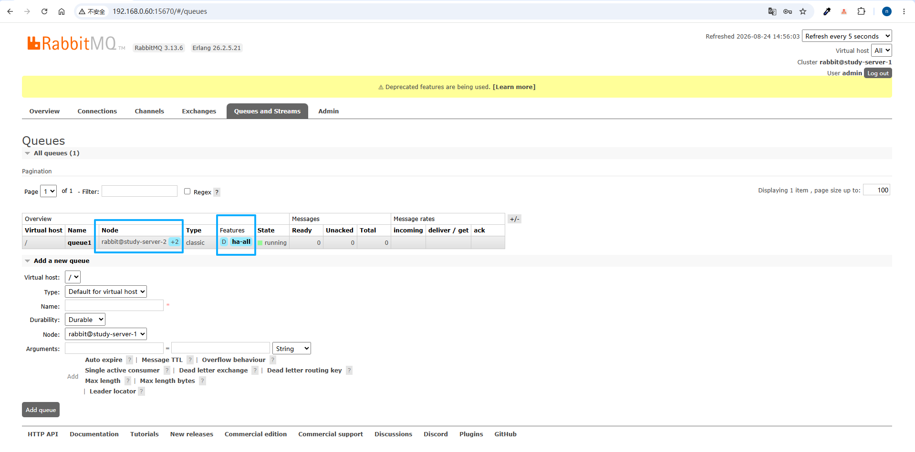This screenshot has width=915, height=452.
Task: Click the Dead letter exchange argument link
Action: point(213,371)
